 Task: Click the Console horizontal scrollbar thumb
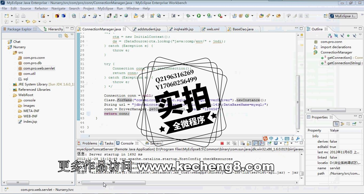113,183
